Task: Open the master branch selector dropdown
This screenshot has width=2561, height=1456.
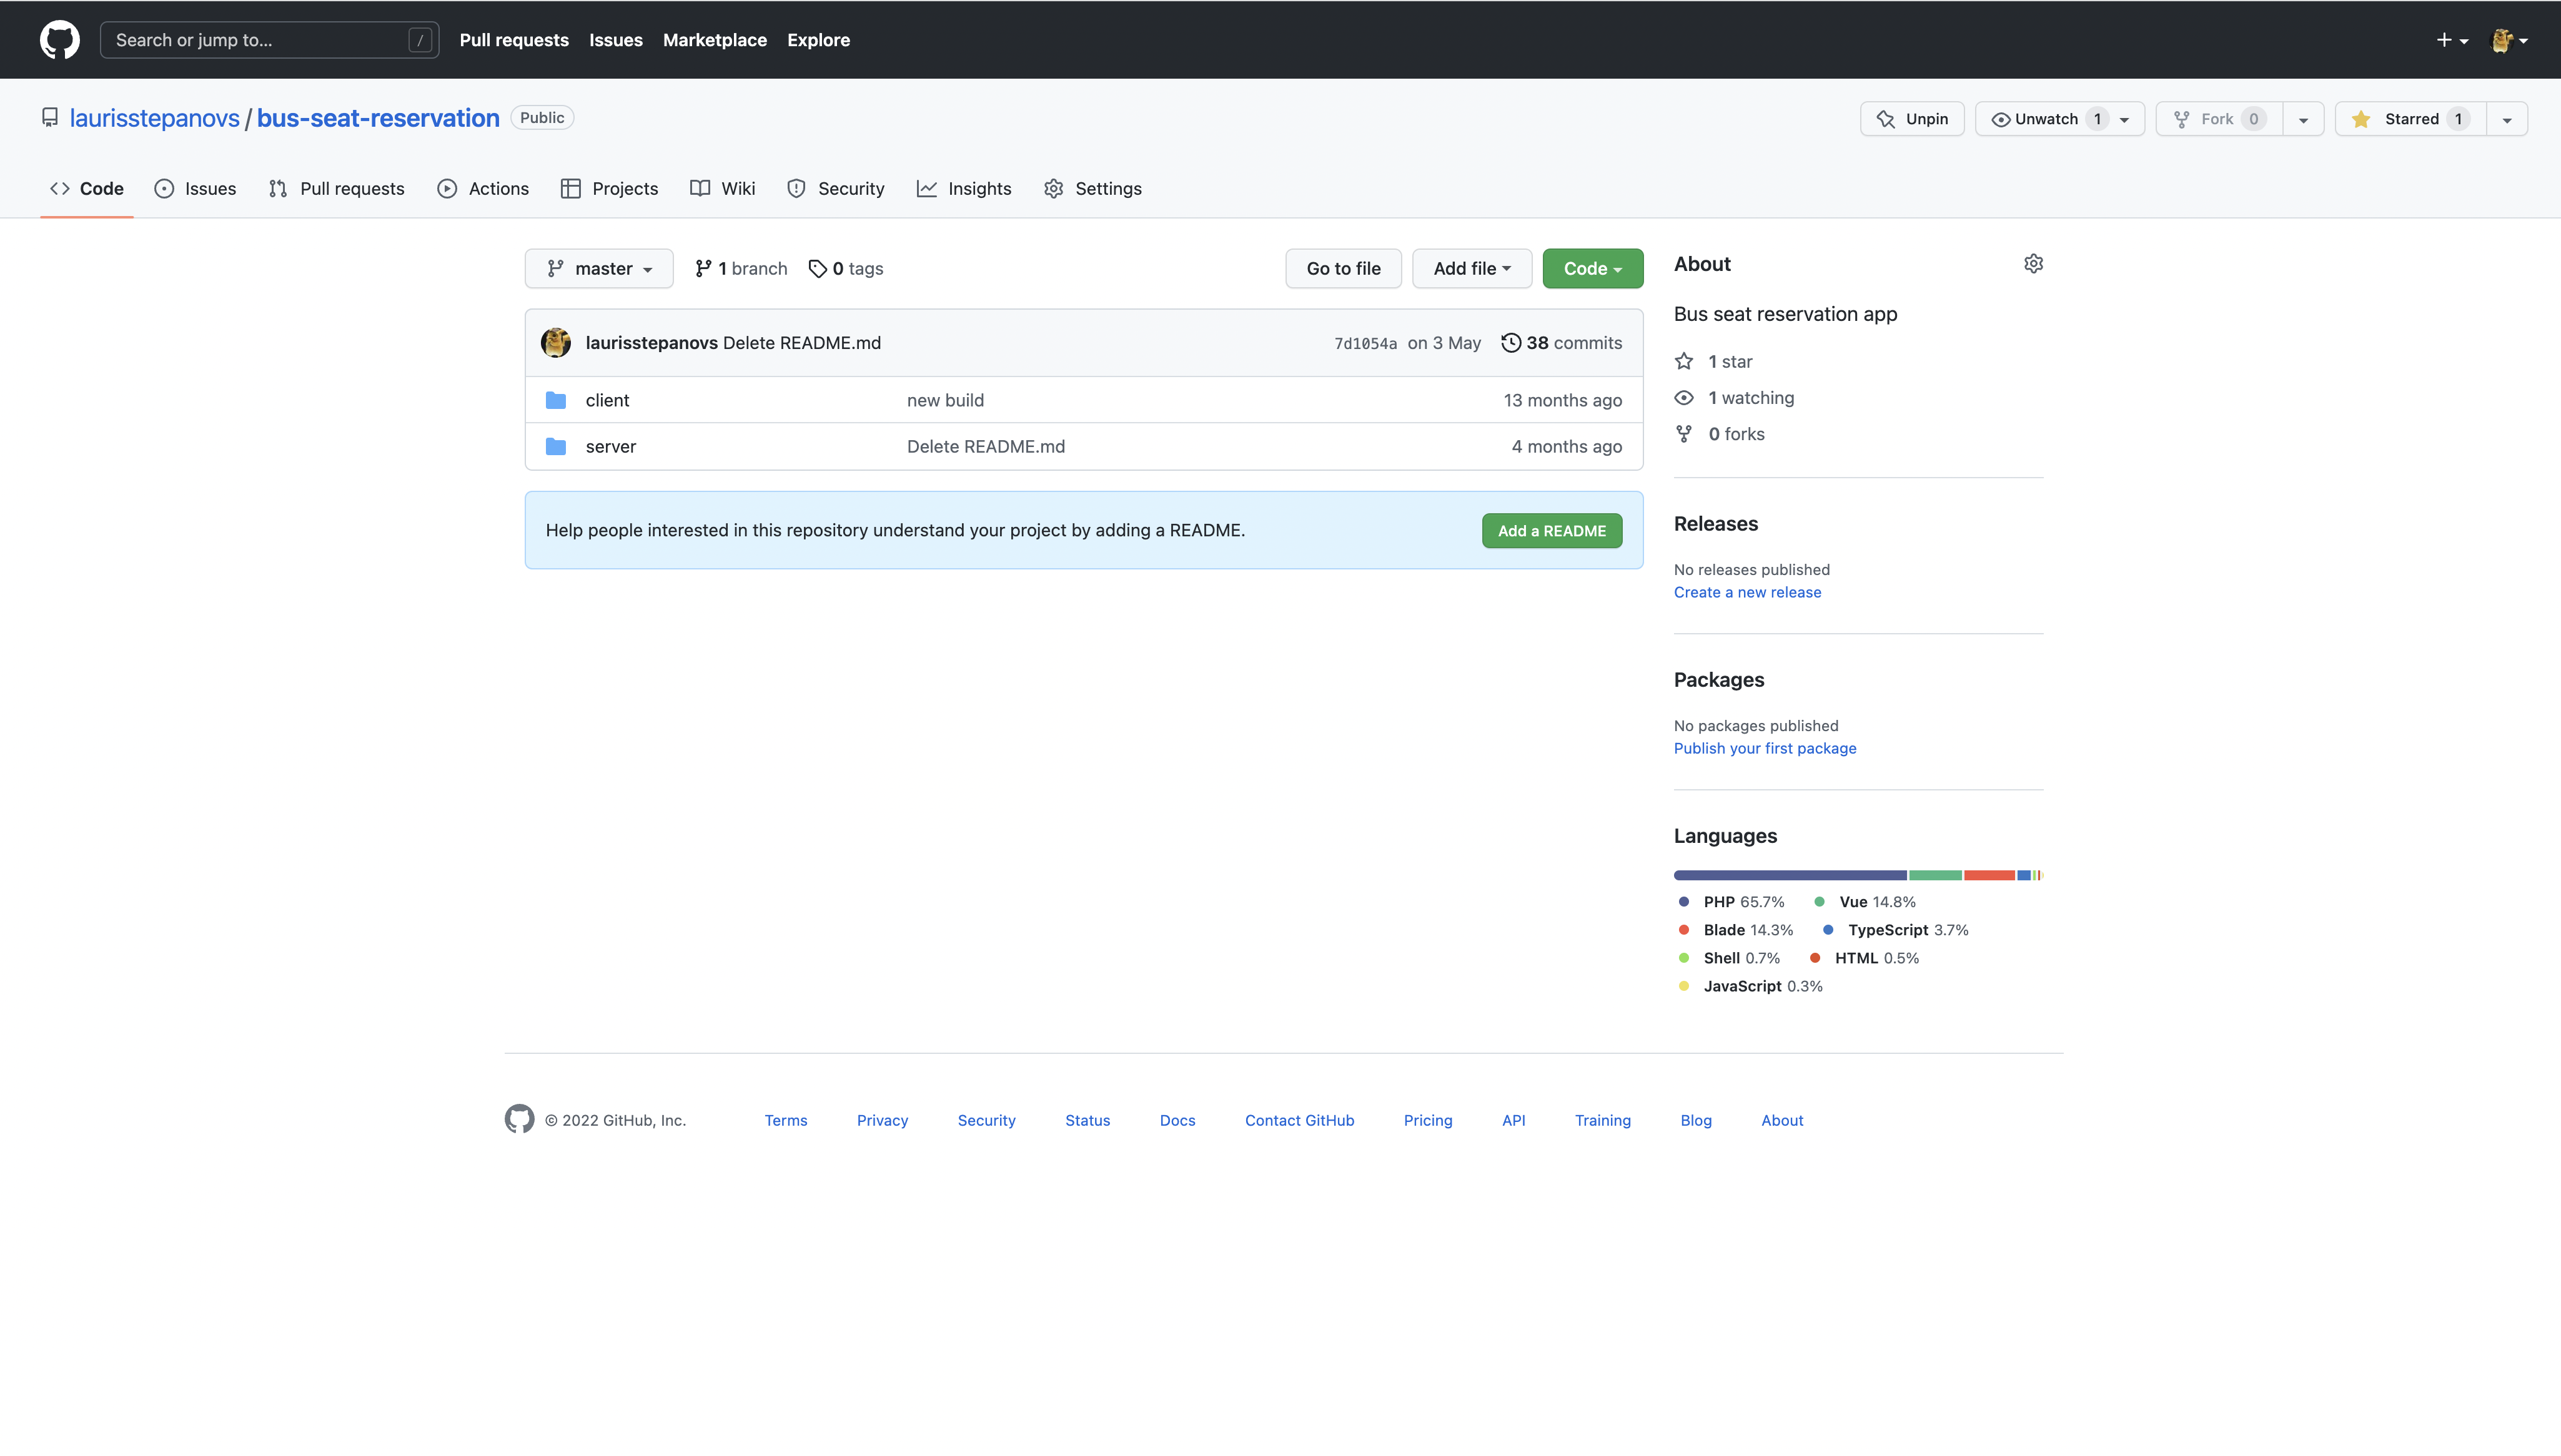Action: [599, 268]
